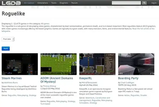Open the Post date sort dropdown
This screenshot has width=159, height=107.
(x=8, y=39)
